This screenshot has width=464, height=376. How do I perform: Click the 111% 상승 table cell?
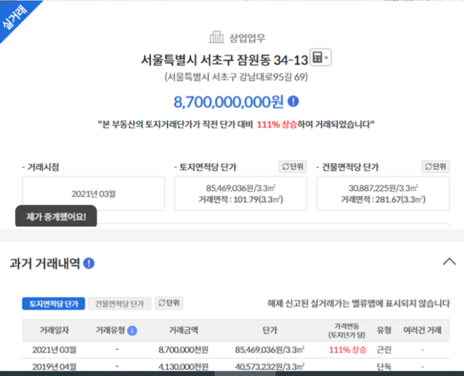click(348, 350)
